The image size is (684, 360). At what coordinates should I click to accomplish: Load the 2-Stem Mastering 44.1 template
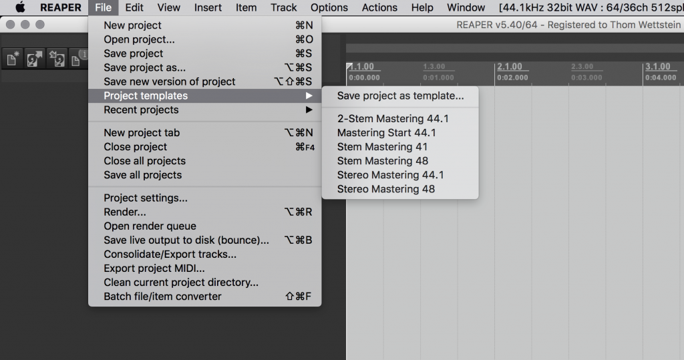[x=393, y=119]
